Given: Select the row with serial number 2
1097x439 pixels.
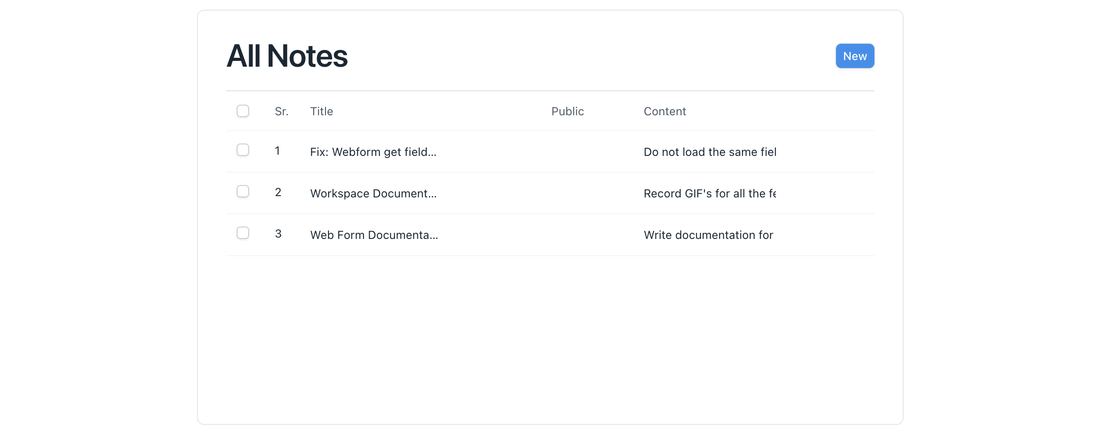Looking at the screenshot, I should click(x=278, y=192).
